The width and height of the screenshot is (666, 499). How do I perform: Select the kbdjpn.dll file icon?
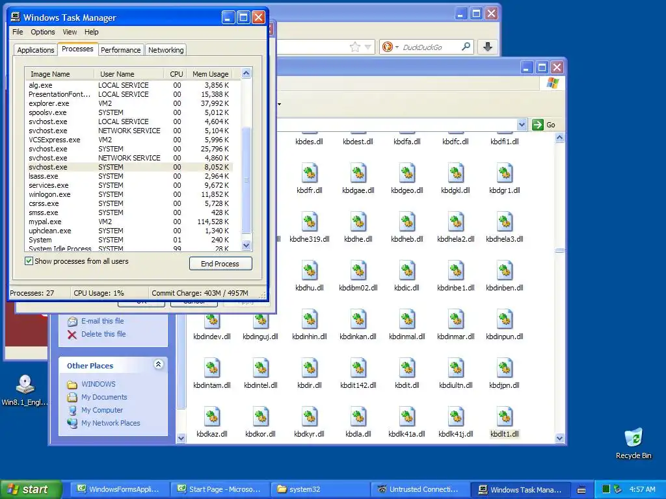pos(505,368)
